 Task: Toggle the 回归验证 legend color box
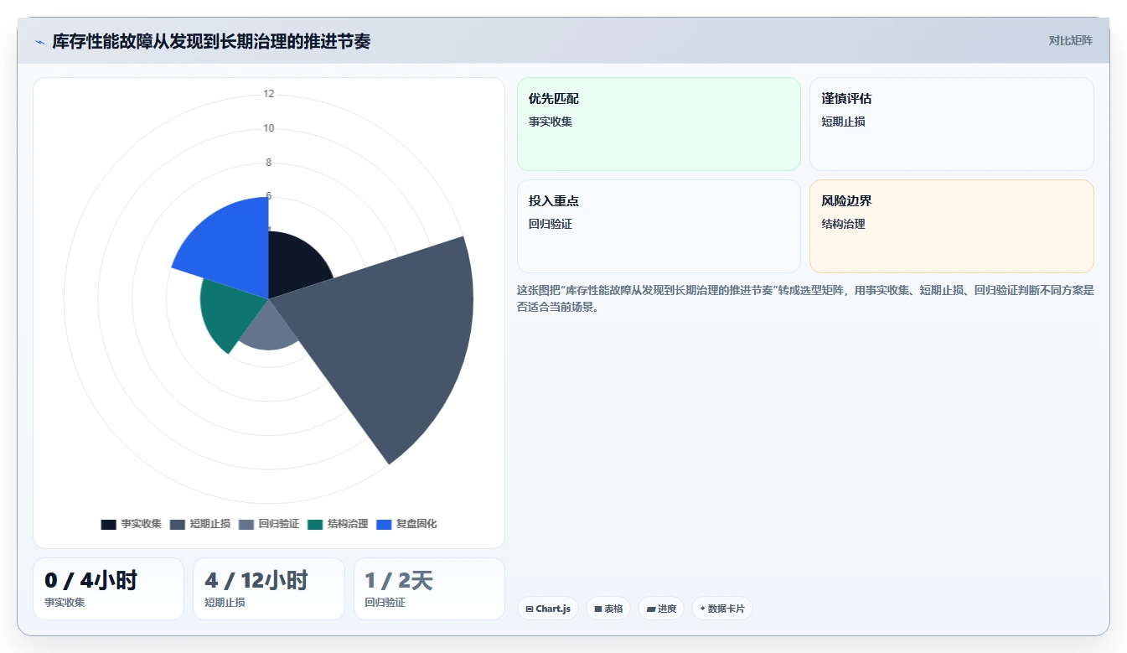pyautogui.click(x=246, y=524)
